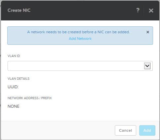
Task: Expand the VLAN ID dropdown arrow
Action: [x=147, y=66]
